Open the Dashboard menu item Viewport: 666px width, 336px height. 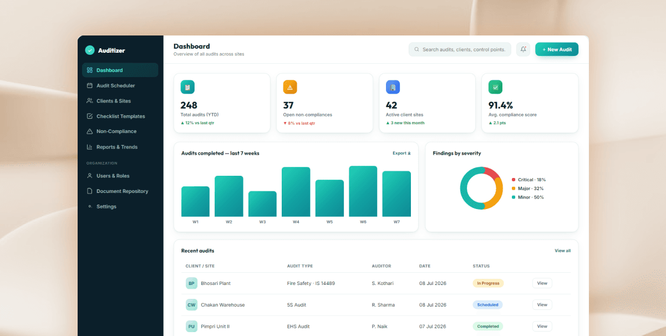coord(120,70)
